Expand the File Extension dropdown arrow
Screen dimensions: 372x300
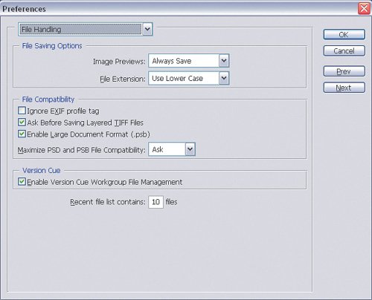click(x=224, y=78)
